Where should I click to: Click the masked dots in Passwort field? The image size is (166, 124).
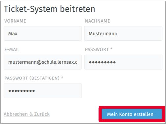pyautogui.click(x=102, y=62)
